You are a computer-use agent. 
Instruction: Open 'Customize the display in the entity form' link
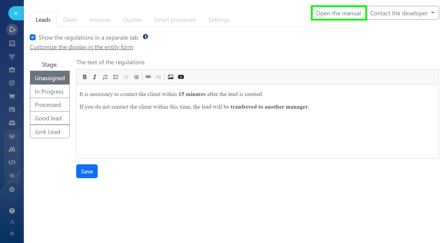point(81,47)
